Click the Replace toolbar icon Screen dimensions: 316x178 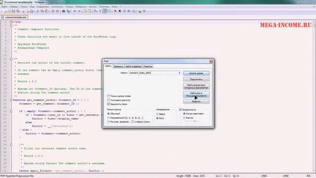[68, 11]
